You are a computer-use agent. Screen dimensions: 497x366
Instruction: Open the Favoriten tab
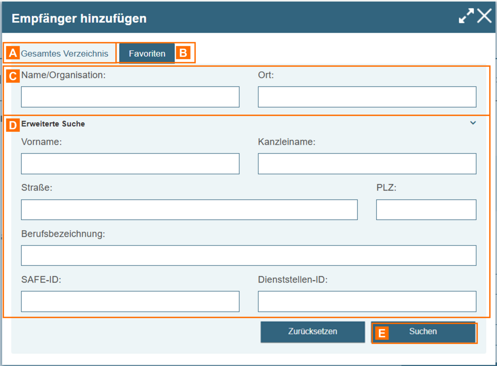(147, 54)
